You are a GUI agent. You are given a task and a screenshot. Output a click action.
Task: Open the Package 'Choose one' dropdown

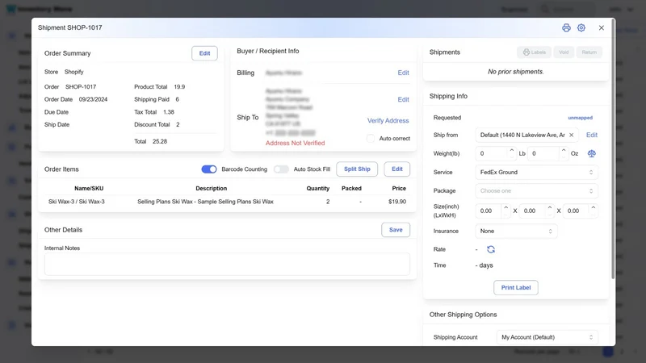pos(536,191)
